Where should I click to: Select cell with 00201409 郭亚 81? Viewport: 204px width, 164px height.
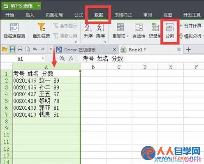[46, 108]
